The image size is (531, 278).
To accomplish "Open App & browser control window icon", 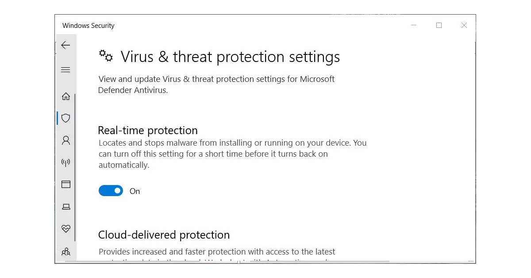I will click(66, 185).
